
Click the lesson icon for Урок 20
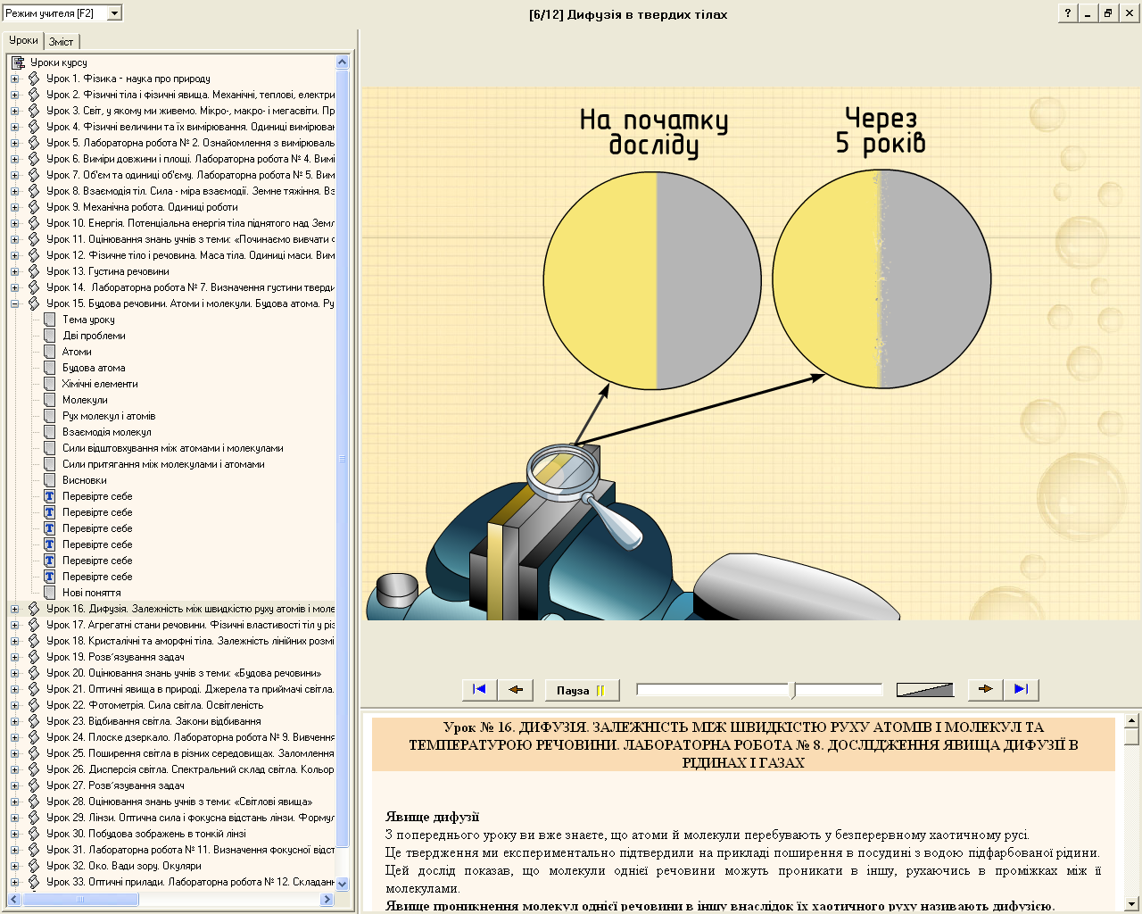tap(34, 673)
